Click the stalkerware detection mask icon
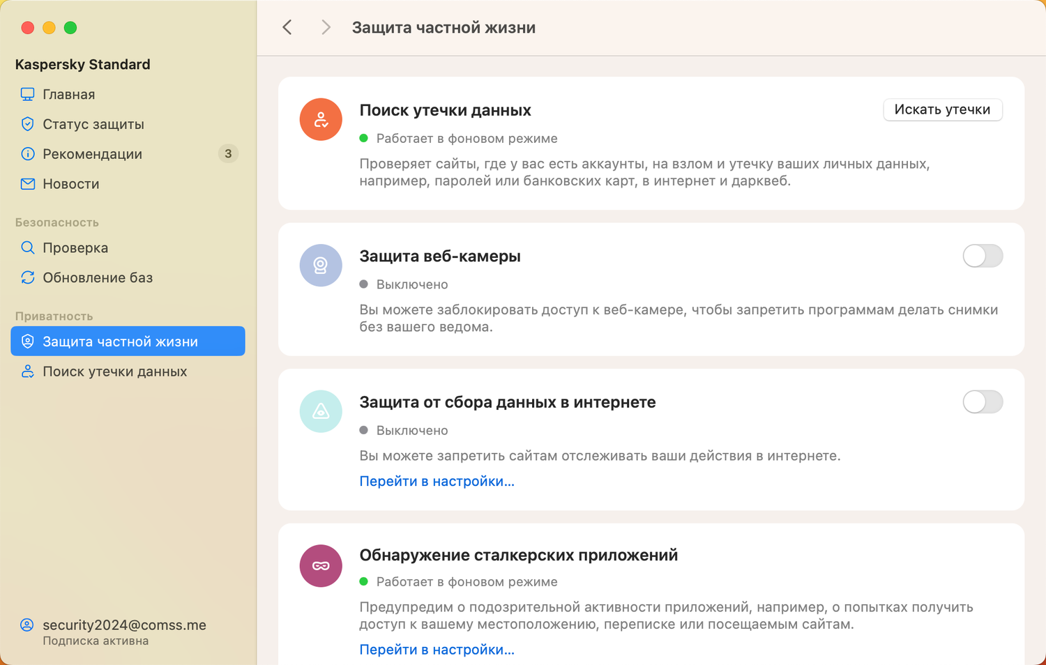The height and width of the screenshot is (665, 1046). tap(321, 565)
